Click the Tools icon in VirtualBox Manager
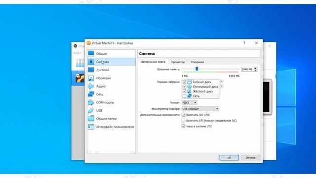 [x=80, y=63]
